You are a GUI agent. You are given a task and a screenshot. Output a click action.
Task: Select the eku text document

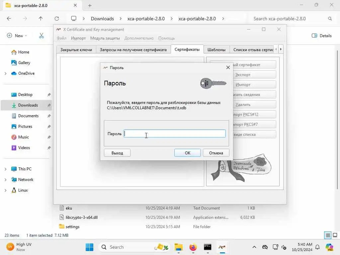click(69, 208)
